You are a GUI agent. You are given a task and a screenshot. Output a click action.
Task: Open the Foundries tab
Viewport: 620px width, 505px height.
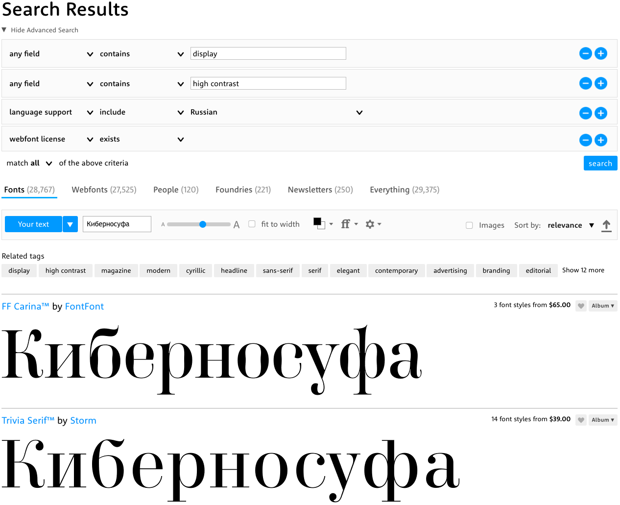(243, 190)
